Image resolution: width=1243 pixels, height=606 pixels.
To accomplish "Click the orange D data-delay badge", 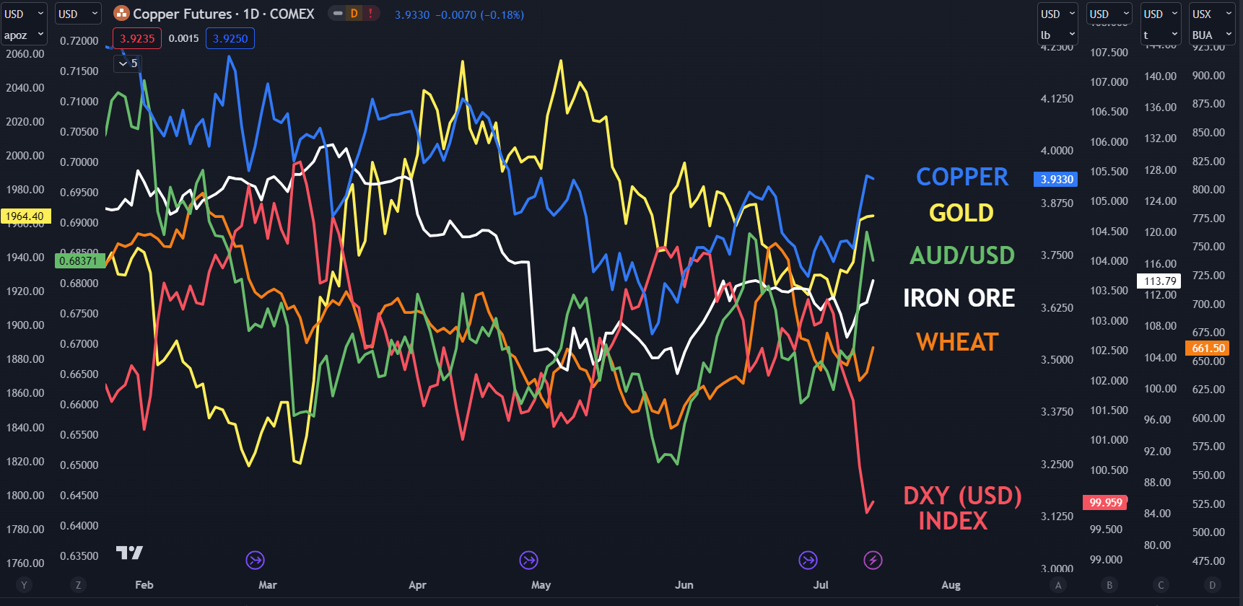I will 354,14.
